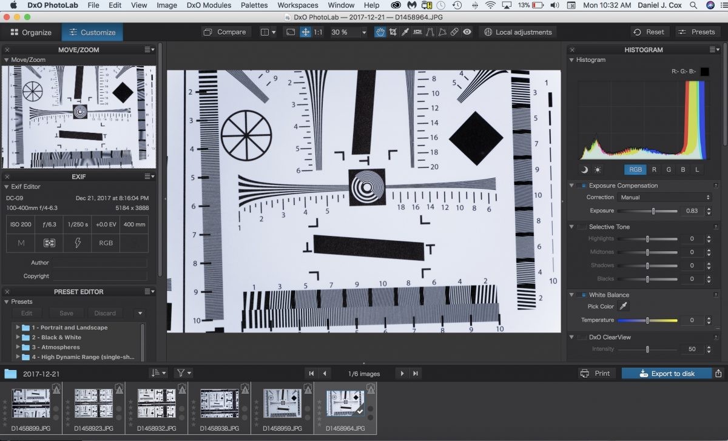Set zoom to 1:1
Viewport: 728px width, 441px height.
(x=318, y=32)
